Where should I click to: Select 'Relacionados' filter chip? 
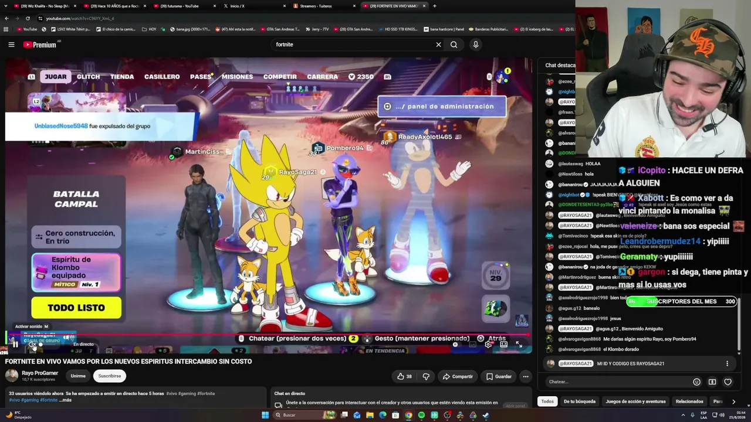[689, 401]
